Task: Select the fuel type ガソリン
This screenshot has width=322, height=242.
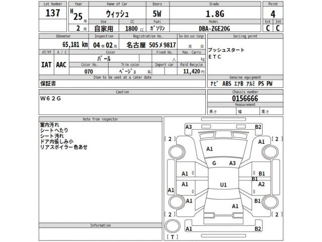Action: click(x=157, y=28)
